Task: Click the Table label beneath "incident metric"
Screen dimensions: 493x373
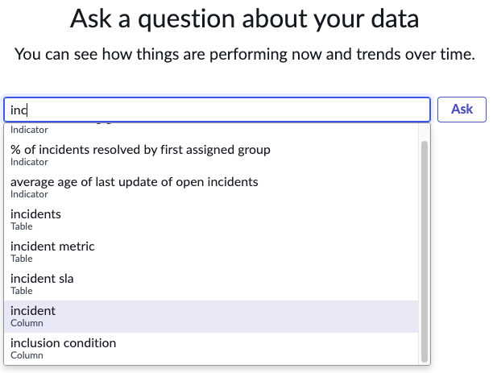Action: (x=22, y=259)
